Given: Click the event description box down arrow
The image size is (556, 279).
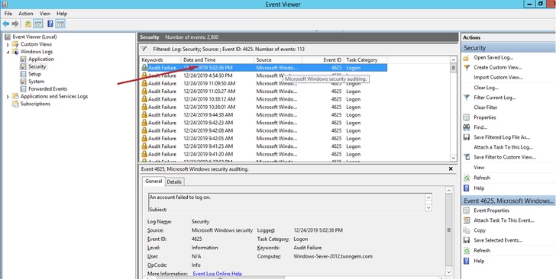Looking at the screenshot, I should tap(428, 208).
